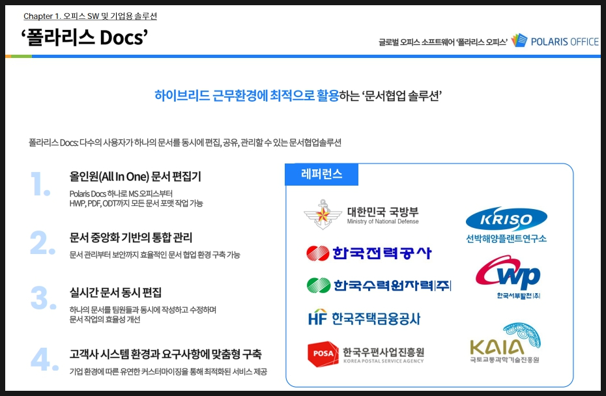Select the 고객사 시스템 환경과 요구사항에 맞춤형 구축 heading
The image size is (606, 396).
(166, 354)
